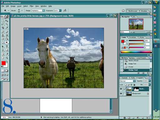The image size is (160, 120).
Task: Select the Brush tool in toolbox
Action: (x=7, y=32)
